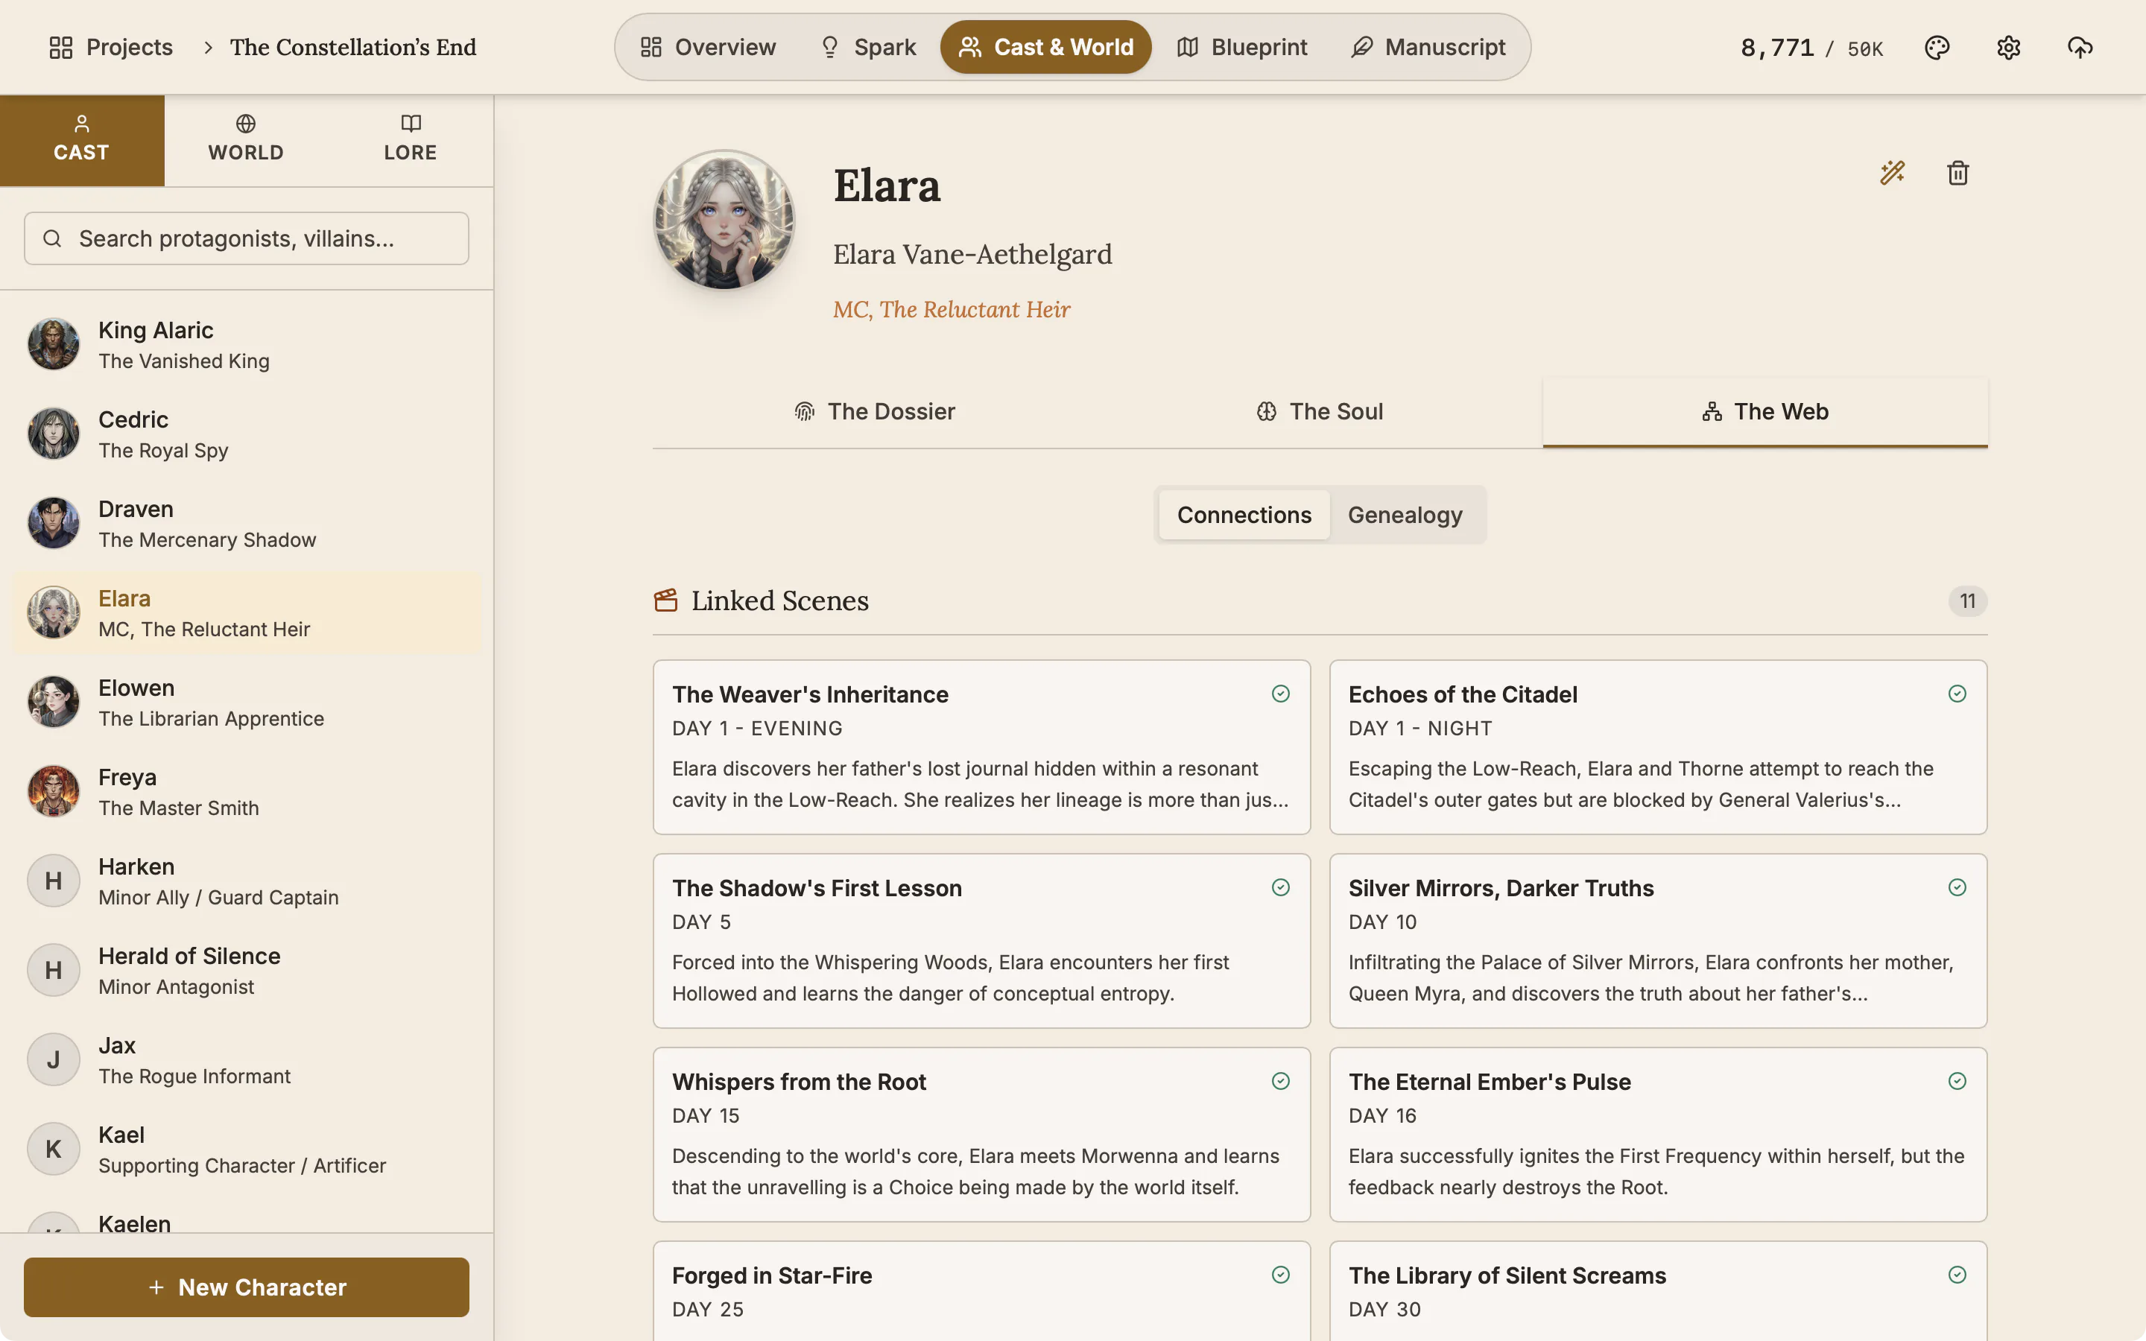Open the Overview tab
Image resolution: width=2146 pixels, height=1341 pixels.
(708, 47)
